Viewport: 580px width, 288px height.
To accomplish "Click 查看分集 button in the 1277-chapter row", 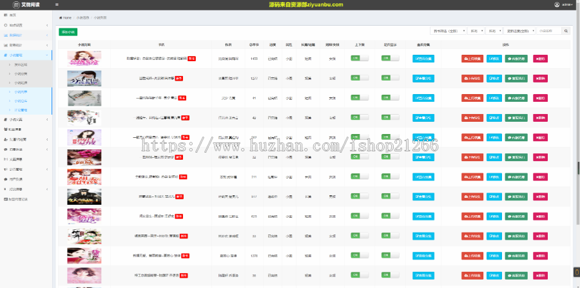I will (x=423, y=79).
